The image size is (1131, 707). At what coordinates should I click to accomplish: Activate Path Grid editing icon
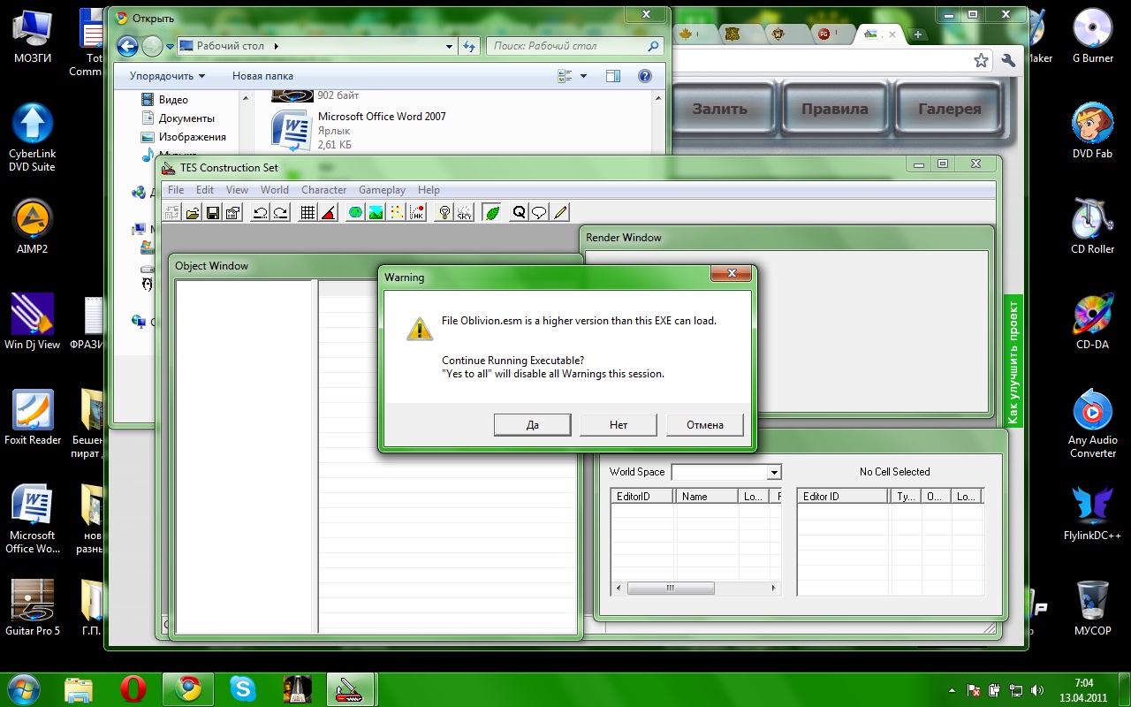tap(397, 212)
